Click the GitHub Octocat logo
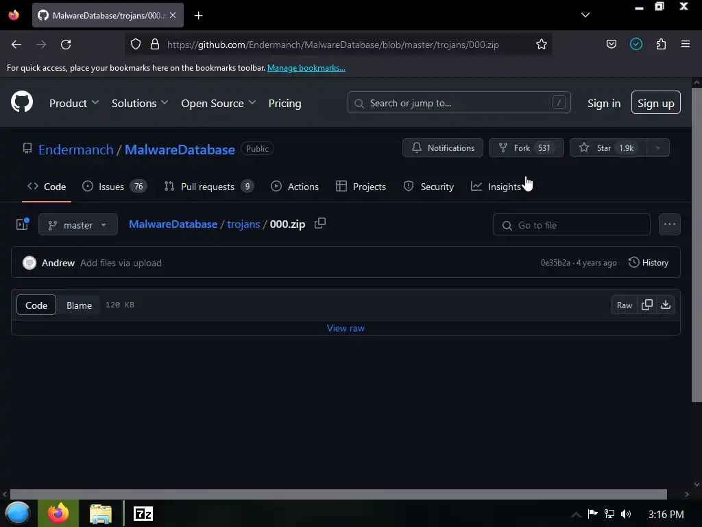Image resolution: width=702 pixels, height=527 pixels. [22, 102]
